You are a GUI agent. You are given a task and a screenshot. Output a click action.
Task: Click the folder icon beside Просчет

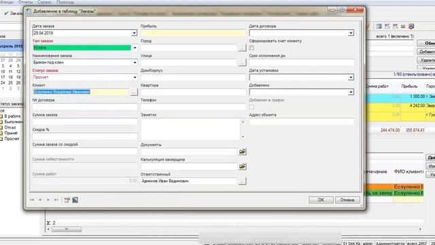1,139
